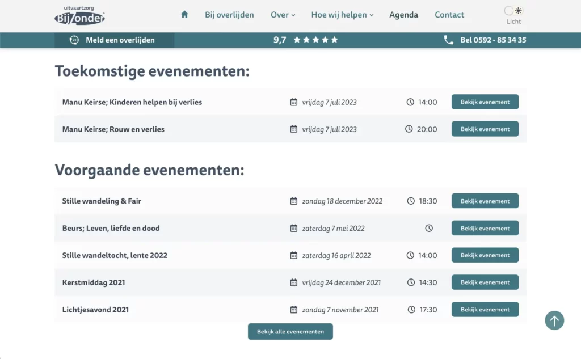Click the five star rating icons
This screenshot has height=359, width=581.
[315, 40]
